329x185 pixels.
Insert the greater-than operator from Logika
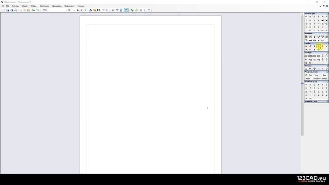tap(315, 46)
